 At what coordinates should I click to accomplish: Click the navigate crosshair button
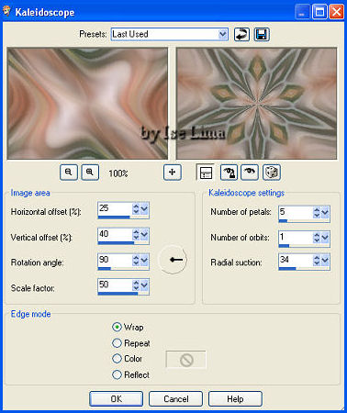pos(173,173)
